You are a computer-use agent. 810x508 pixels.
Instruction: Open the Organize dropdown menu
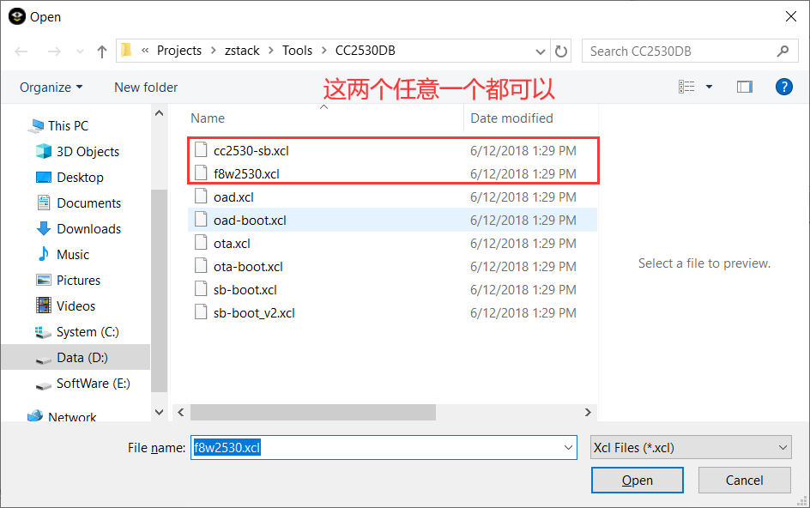tap(49, 87)
